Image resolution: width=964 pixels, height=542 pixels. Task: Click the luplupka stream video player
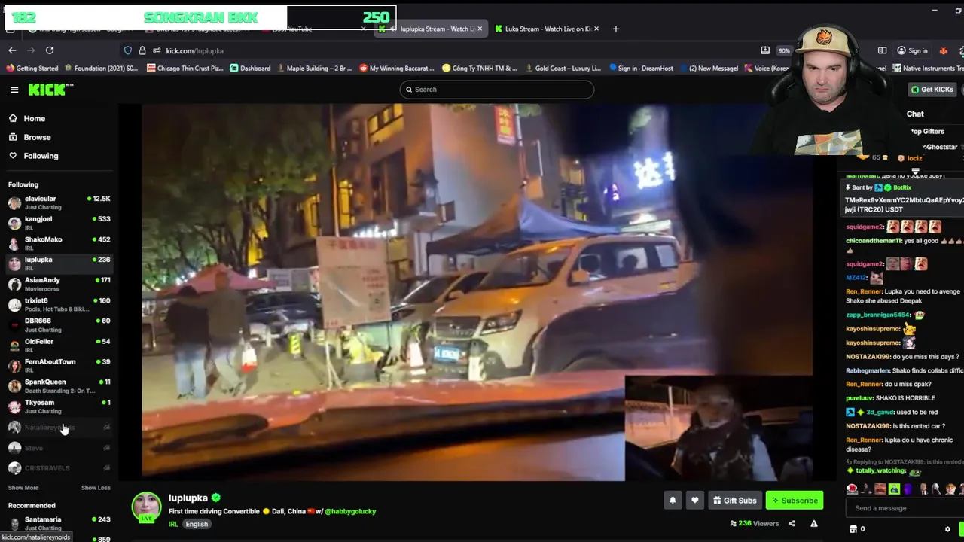click(x=477, y=292)
